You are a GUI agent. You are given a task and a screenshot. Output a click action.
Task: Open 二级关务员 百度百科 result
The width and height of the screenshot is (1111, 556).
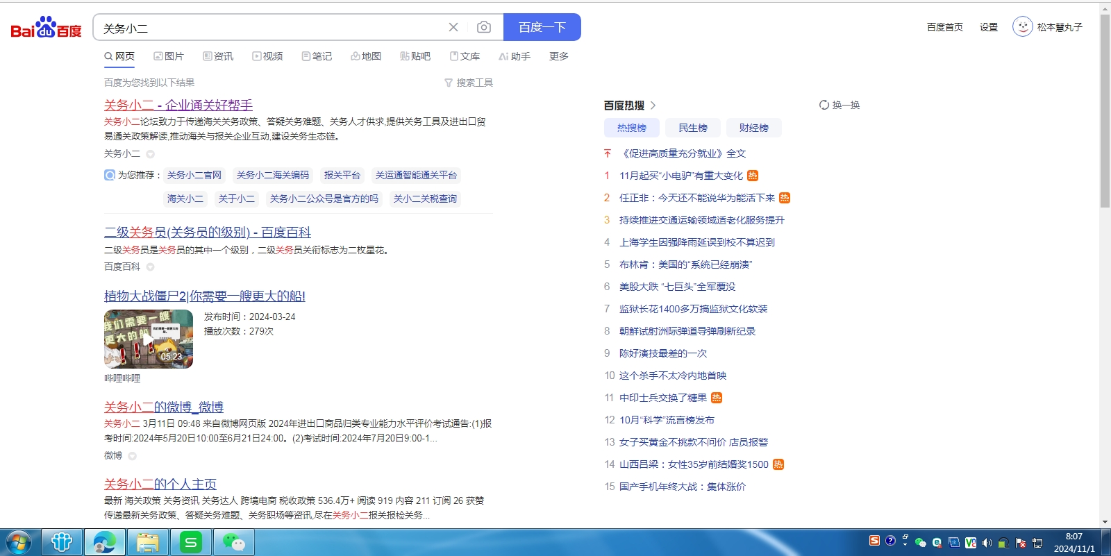pyautogui.click(x=208, y=232)
